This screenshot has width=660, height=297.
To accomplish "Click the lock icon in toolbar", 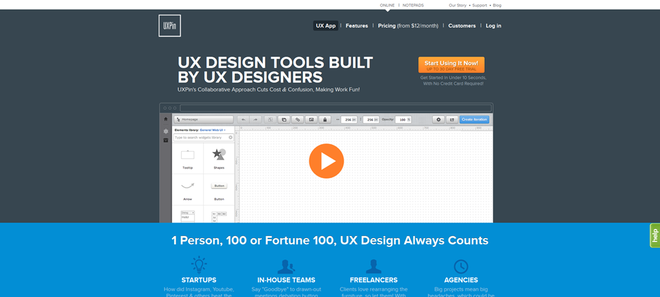I will coord(325,120).
